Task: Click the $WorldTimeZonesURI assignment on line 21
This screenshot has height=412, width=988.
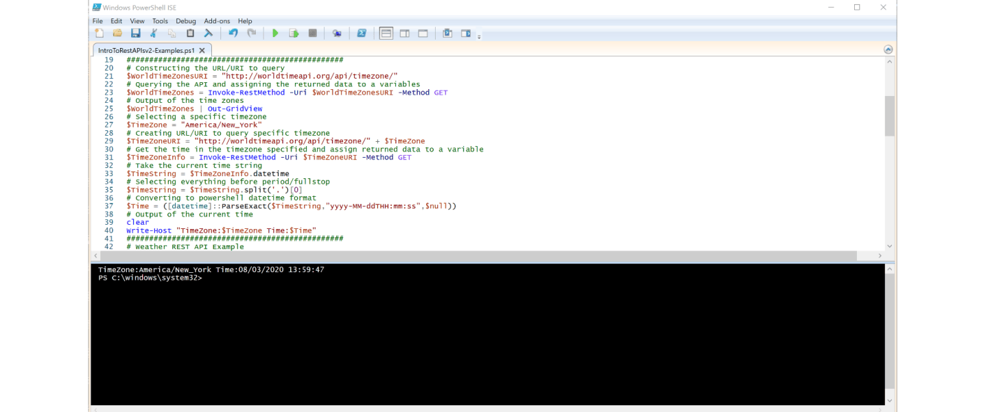Action: [x=262, y=76]
